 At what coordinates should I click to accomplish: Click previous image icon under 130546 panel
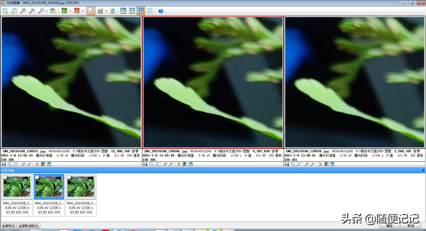pyautogui.click(x=151, y=164)
